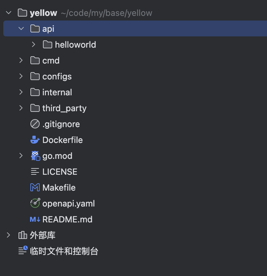Image resolution: width=267 pixels, height=276 pixels.
Task: Click the Markdown icon beside README.md
Action: coord(35,219)
